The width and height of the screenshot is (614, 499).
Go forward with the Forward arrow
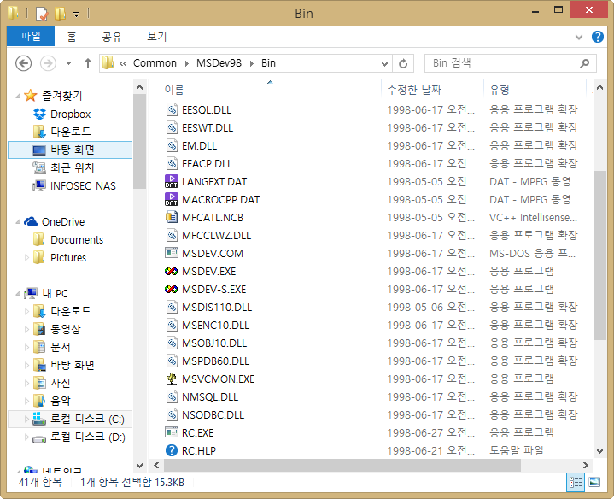coord(48,63)
